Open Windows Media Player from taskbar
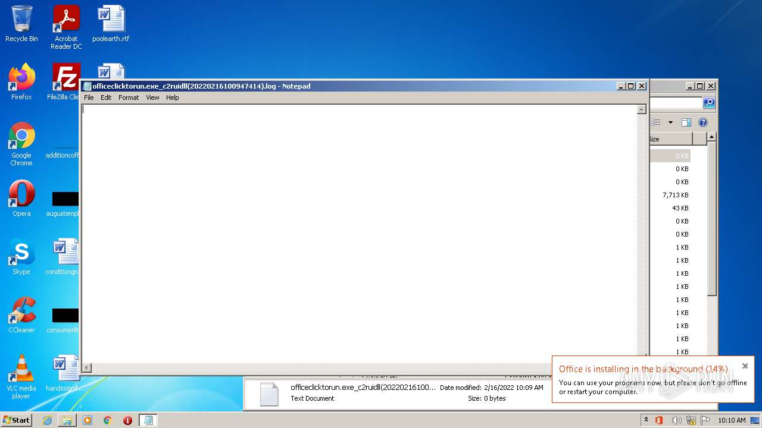The width and height of the screenshot is (762, 428). coord(88,420)
